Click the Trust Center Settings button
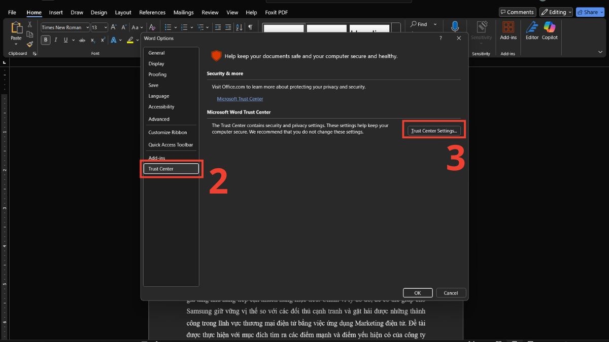609x342 pixels. tap(434, 130)
